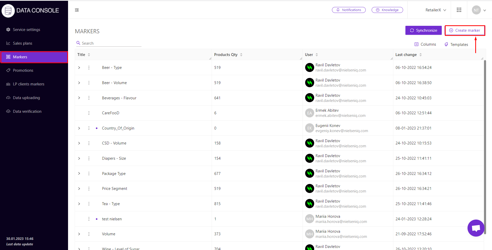Open Data uploading section

coord(26,98)
